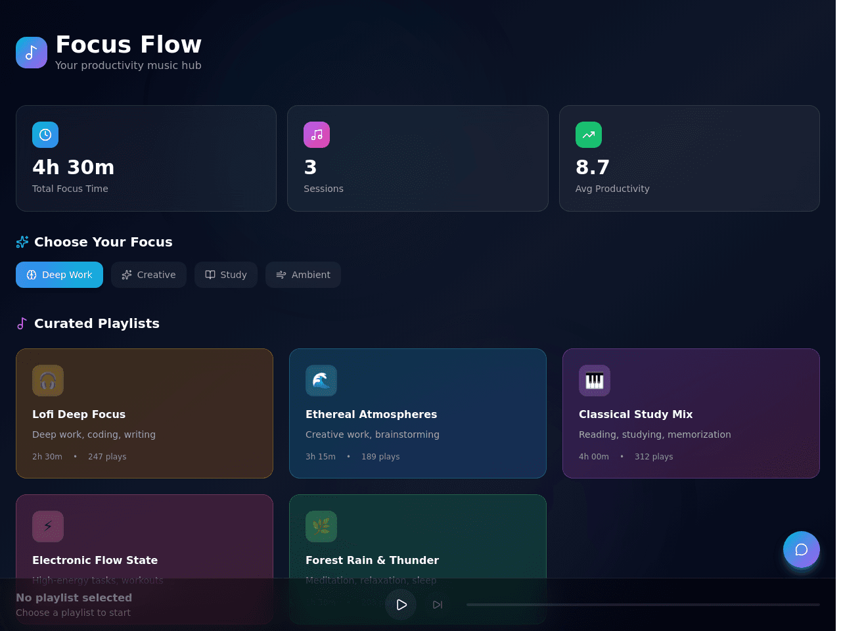Switch to the Ambient focus mode

point(303,275)
